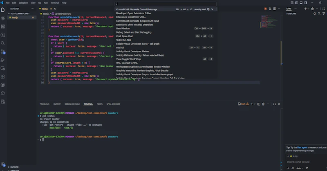Click the command palette input field

point(166,4)
